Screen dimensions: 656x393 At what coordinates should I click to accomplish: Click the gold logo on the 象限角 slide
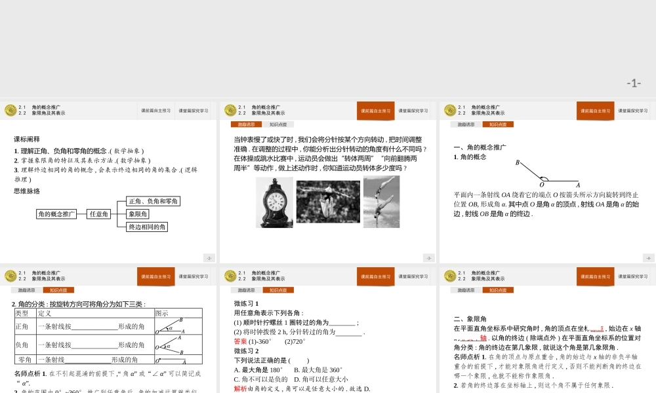pos(450,276)
